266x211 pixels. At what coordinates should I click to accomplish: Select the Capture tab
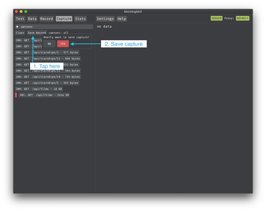64,19
